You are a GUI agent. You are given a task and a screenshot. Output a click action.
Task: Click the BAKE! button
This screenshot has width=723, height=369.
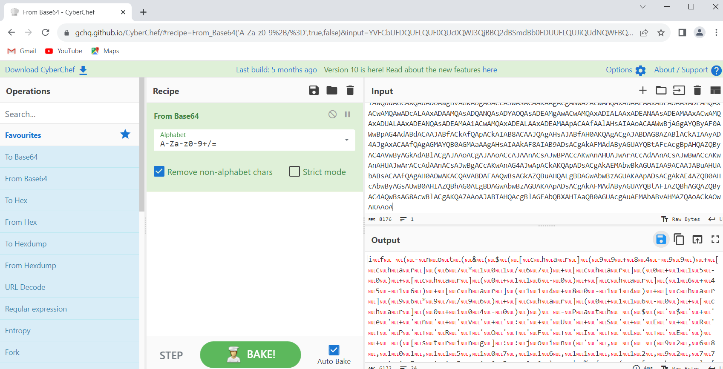(251, 355)
